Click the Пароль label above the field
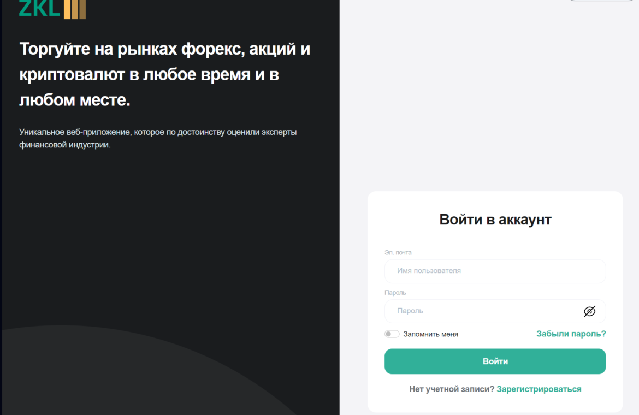639x415 pixels. (395, 293)
